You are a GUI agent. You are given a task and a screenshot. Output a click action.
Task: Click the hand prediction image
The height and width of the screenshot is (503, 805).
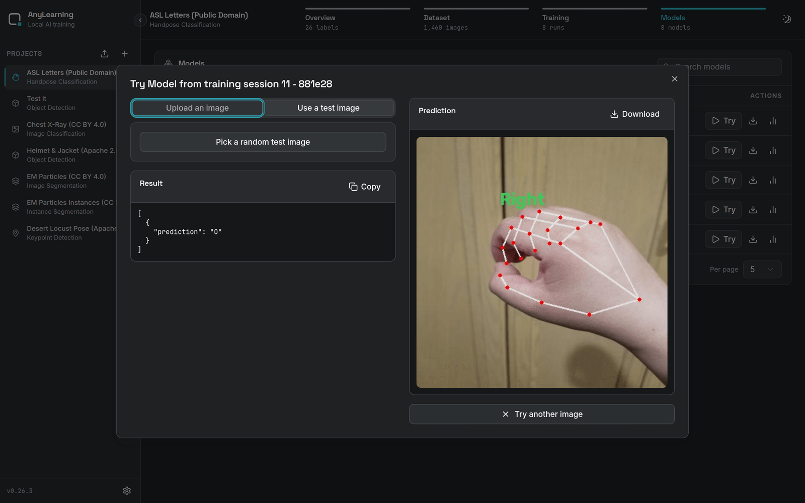click(542, 262)
